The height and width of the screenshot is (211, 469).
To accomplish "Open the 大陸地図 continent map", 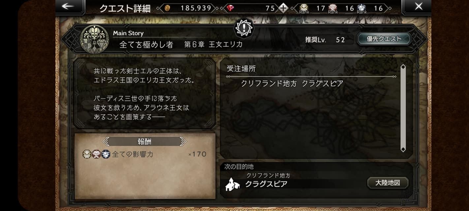I will (388, 183).
